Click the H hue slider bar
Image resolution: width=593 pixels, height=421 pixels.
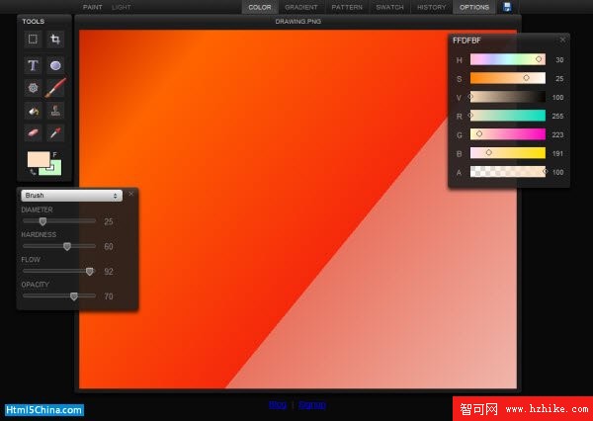(x=508, y=59)
